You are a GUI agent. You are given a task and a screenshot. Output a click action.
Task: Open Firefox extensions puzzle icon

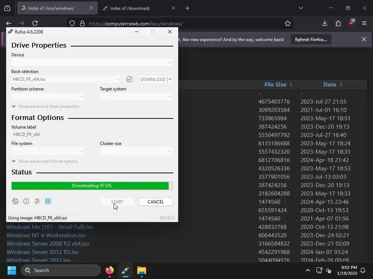click(x=338, y=23)
